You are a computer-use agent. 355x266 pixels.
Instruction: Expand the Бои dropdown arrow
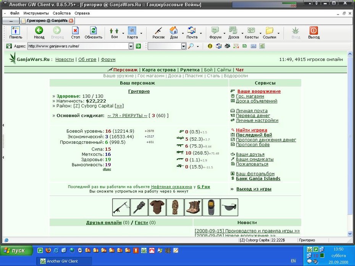tap(123, 34)
